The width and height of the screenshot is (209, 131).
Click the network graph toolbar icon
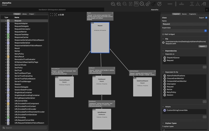pos(192,4)
